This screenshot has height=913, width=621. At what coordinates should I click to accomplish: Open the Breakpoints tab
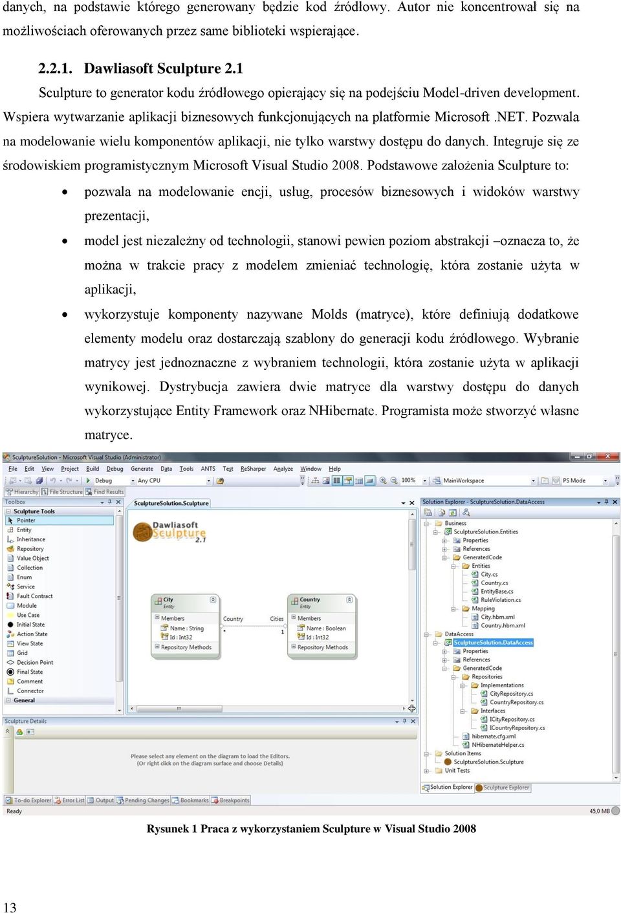(230, 800)
